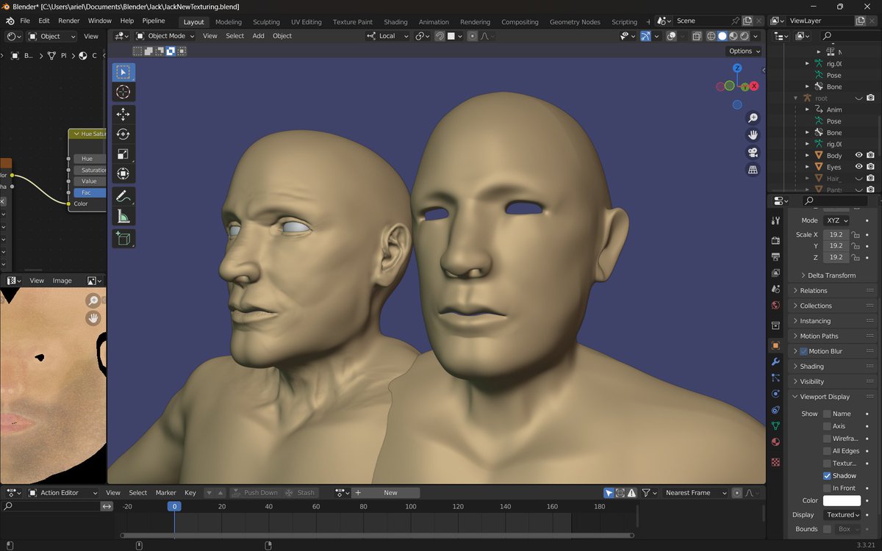Open the Scene properties tab
The width and height of the screenshot is (882, 551).
[x=775, y=289]
